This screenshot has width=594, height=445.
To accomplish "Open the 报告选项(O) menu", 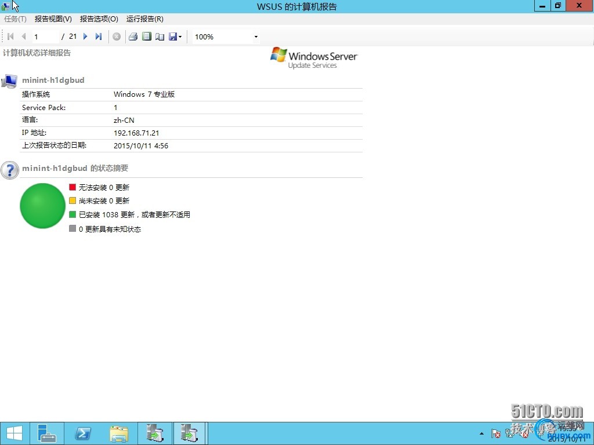I will [x=99, y=19].
